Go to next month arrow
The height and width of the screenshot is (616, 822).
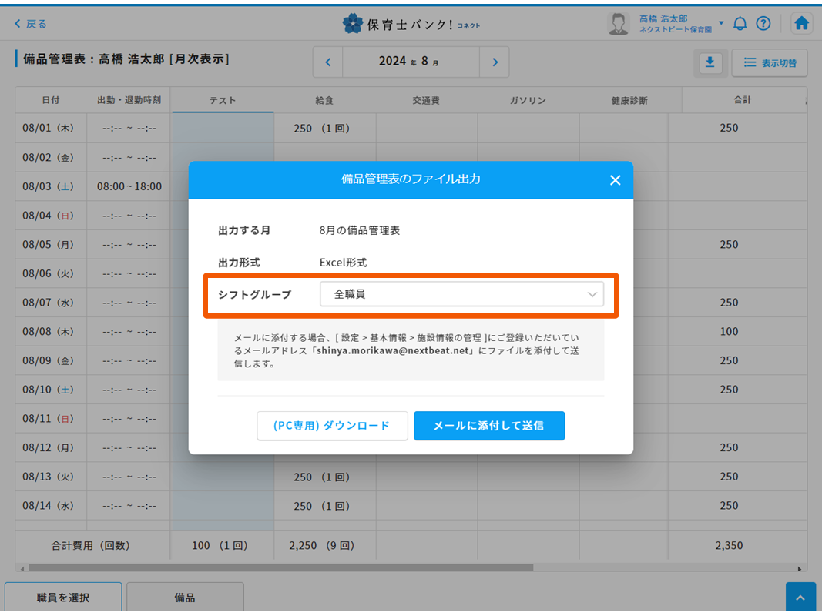[x=495, y=62]
